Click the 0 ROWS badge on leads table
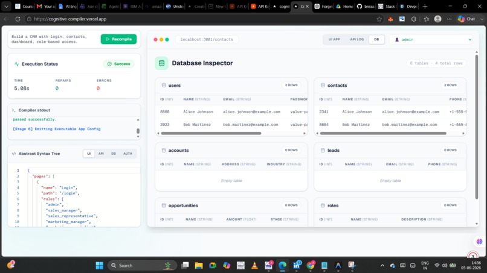The image size is (487, 273). pos(450,150)
